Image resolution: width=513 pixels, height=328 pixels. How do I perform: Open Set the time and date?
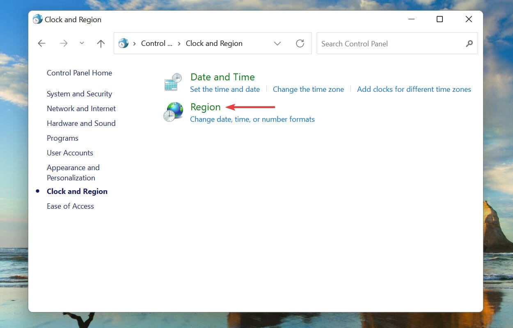[225, 89]
